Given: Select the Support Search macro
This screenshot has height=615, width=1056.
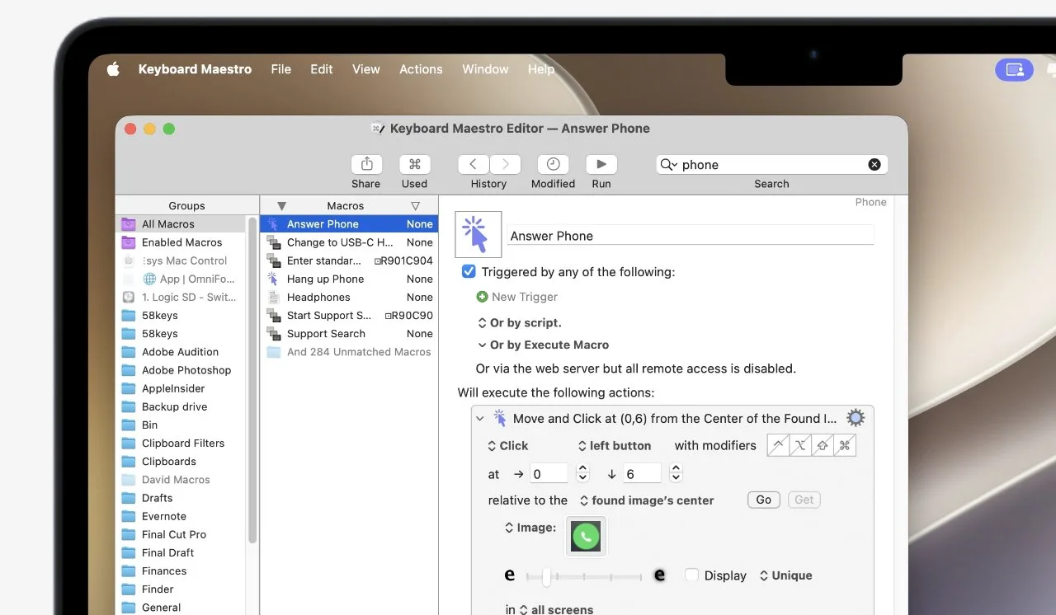Looking at the screenshot, I should (349, 334).
